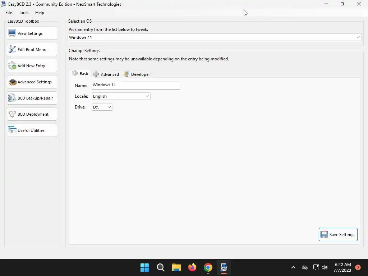Open View Settings in the toolbox
This screenshot has width=368, height=276.
32,33
